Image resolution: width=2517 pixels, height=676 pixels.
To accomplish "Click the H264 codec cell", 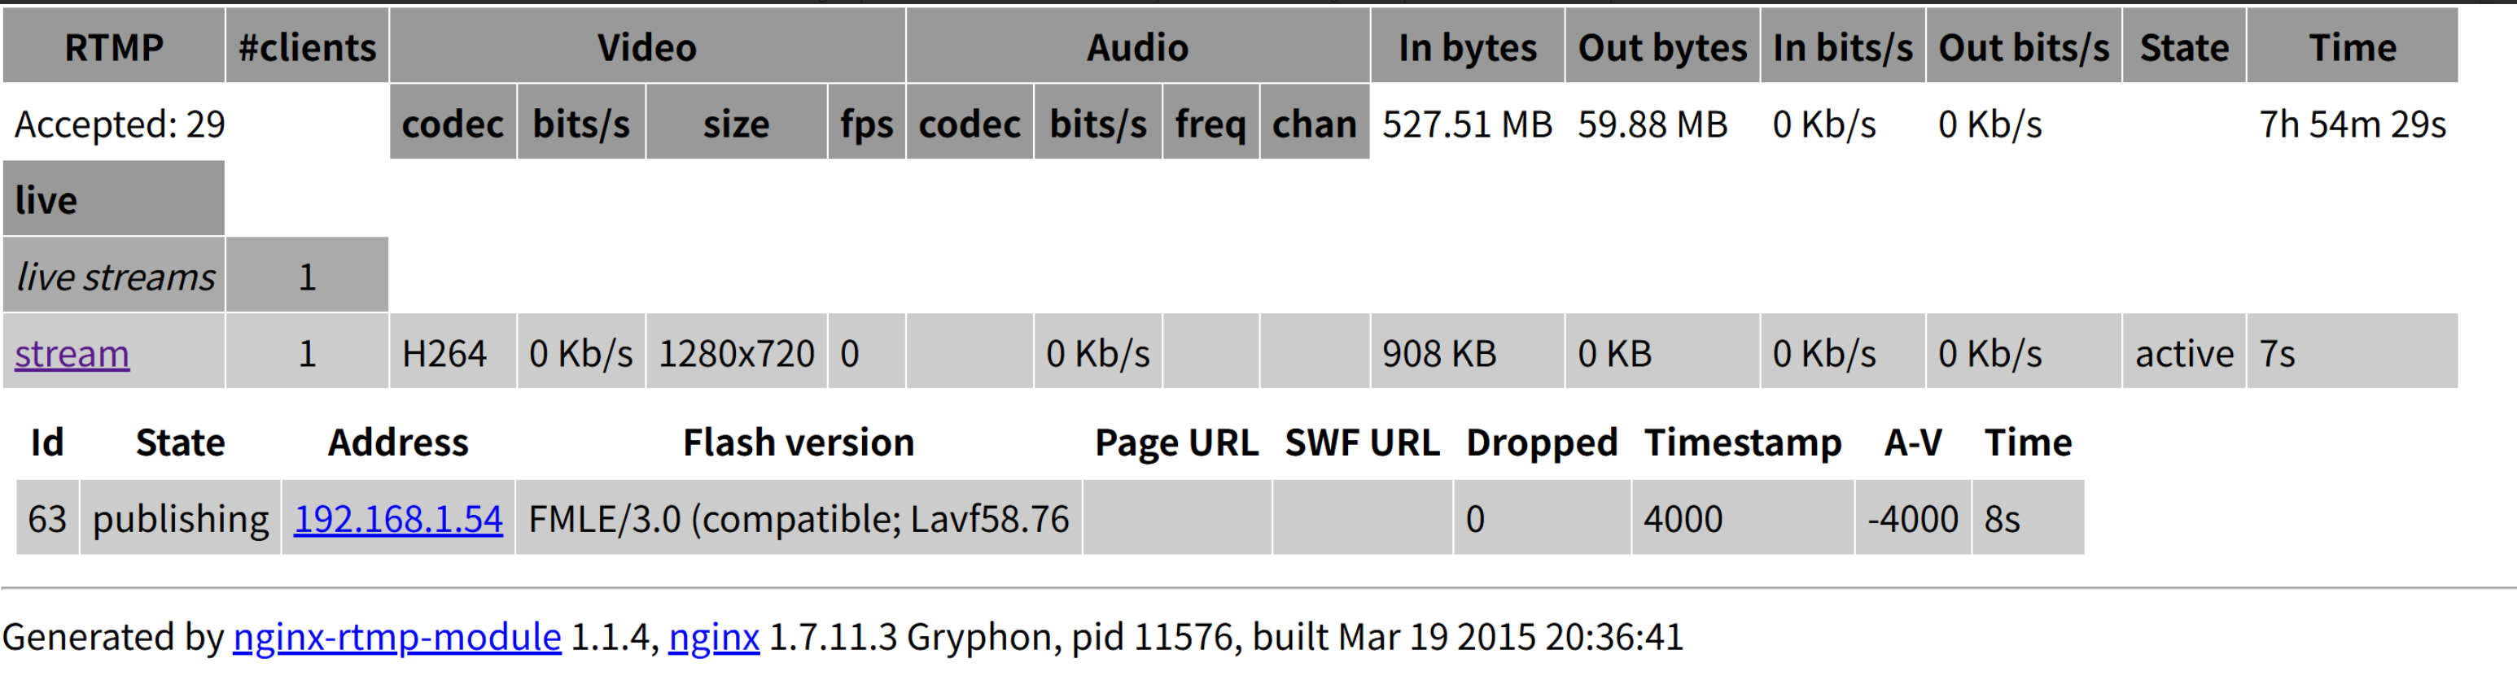I will point(444,354).
